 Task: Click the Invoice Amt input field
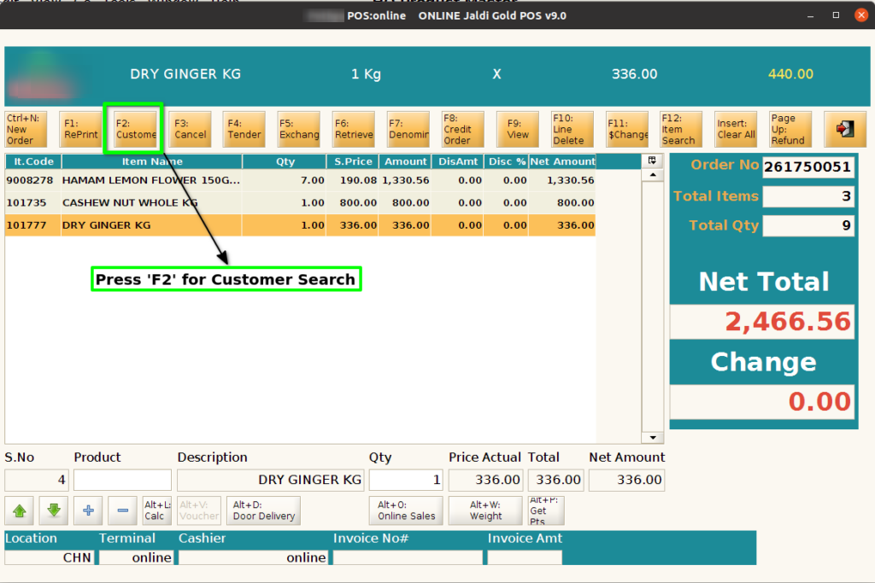[x=525, y=557]
